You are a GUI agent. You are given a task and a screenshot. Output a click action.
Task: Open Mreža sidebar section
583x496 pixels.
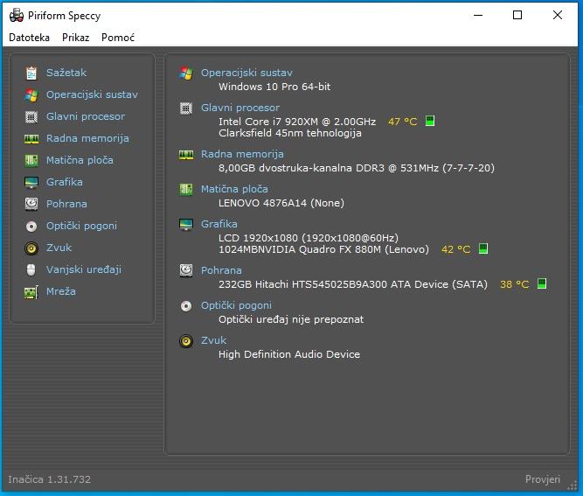[60, 291]
